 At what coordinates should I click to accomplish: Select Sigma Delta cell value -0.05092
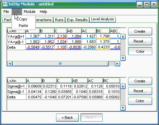(111, 97)
